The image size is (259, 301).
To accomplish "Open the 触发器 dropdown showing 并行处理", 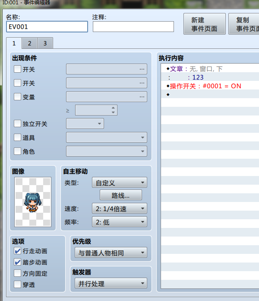I will pos(111,283).
